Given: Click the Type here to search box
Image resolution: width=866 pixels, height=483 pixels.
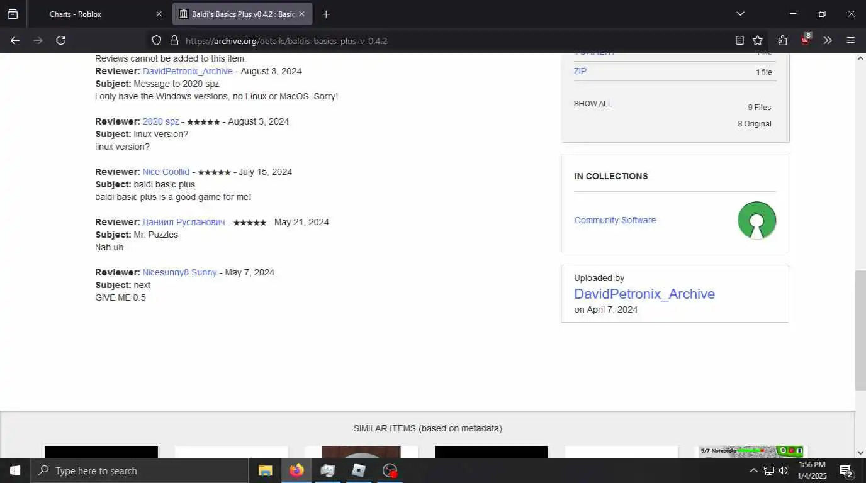Looking at the screenshot, I should tap(139, 470).
